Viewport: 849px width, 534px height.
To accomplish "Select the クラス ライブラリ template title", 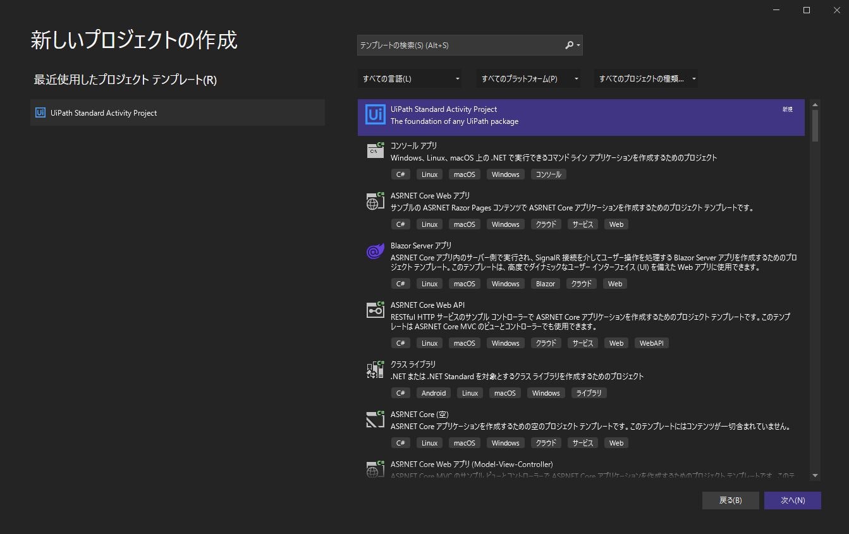I will pyautogui.click(x=413, y=365).
